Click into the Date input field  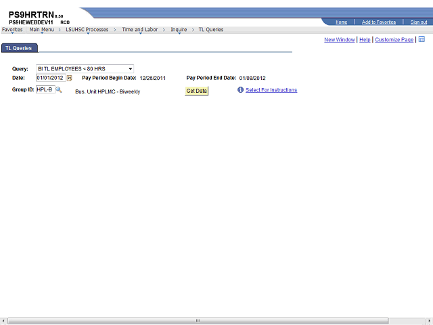click(x=50, y=79)
